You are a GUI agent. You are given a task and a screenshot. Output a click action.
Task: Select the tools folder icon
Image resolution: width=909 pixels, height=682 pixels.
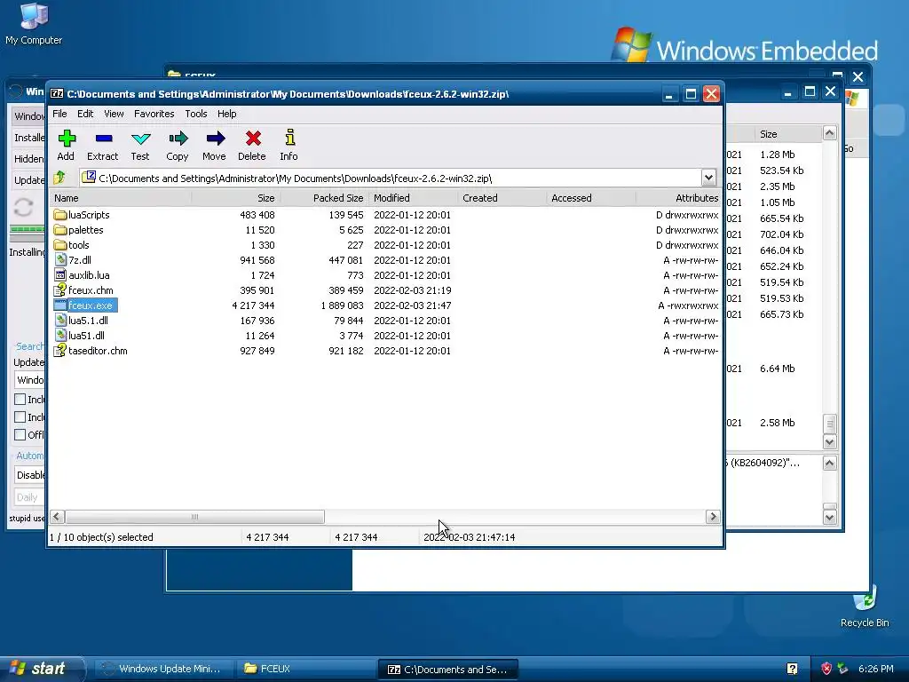click(60, 245)
